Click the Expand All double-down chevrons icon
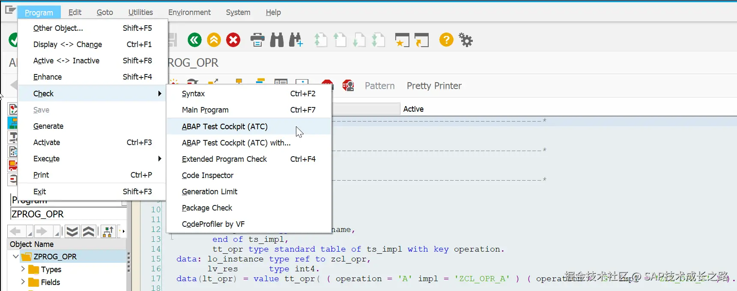This screenshot has width=737, height=291. [72, 232]
